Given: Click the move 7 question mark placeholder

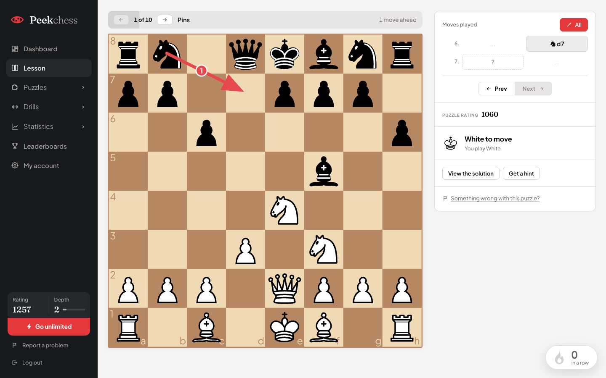Looking at the screenshot, I should pyautogui.click(x=493, y=62).
